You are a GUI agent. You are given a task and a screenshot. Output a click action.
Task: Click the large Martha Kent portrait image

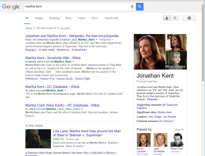pyautogui.click(x=149, y=52)
